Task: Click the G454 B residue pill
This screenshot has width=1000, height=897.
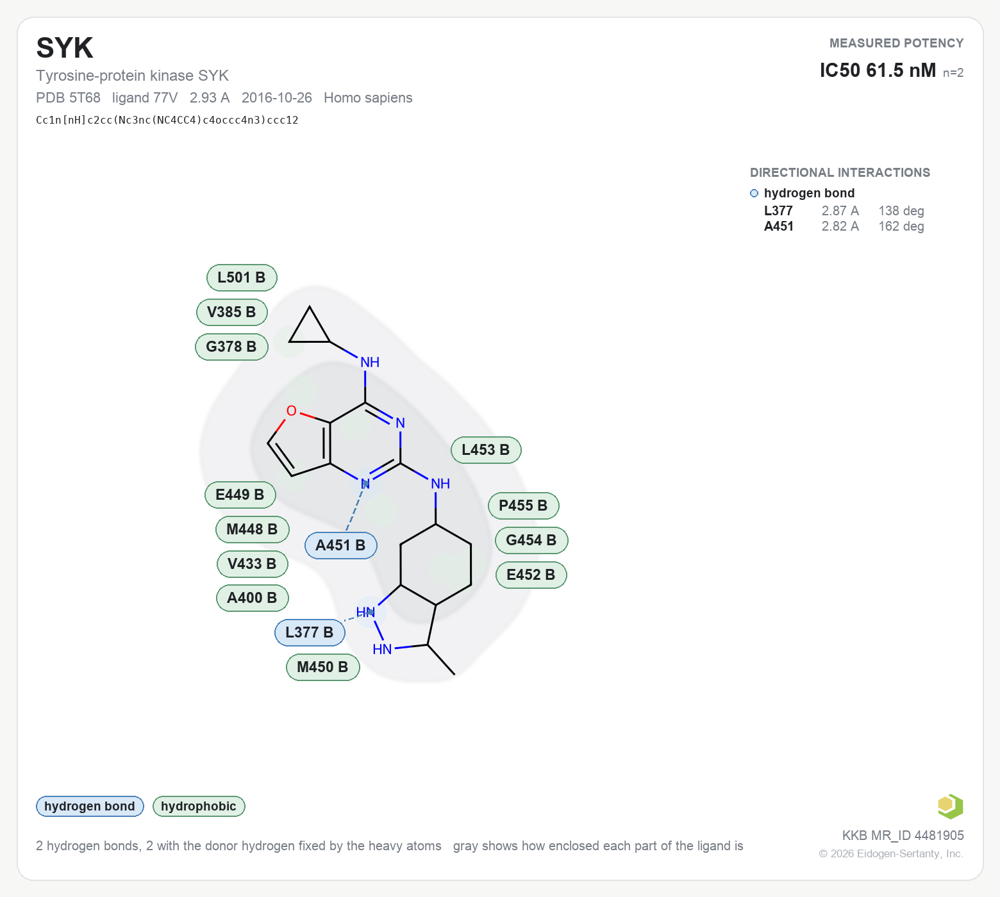Action: pos(531,540)
